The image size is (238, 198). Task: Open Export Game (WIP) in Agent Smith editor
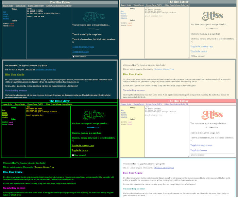pyautogui.click(x=35, y=104)
